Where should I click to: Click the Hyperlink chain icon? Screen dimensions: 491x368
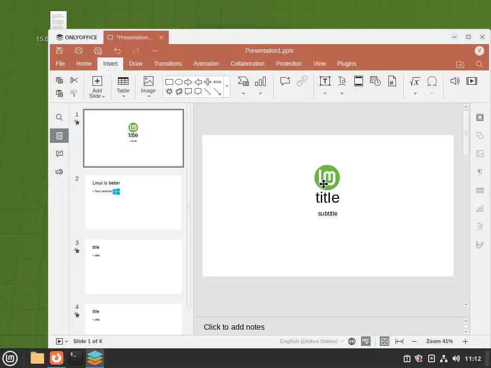(x=302, y=81)
